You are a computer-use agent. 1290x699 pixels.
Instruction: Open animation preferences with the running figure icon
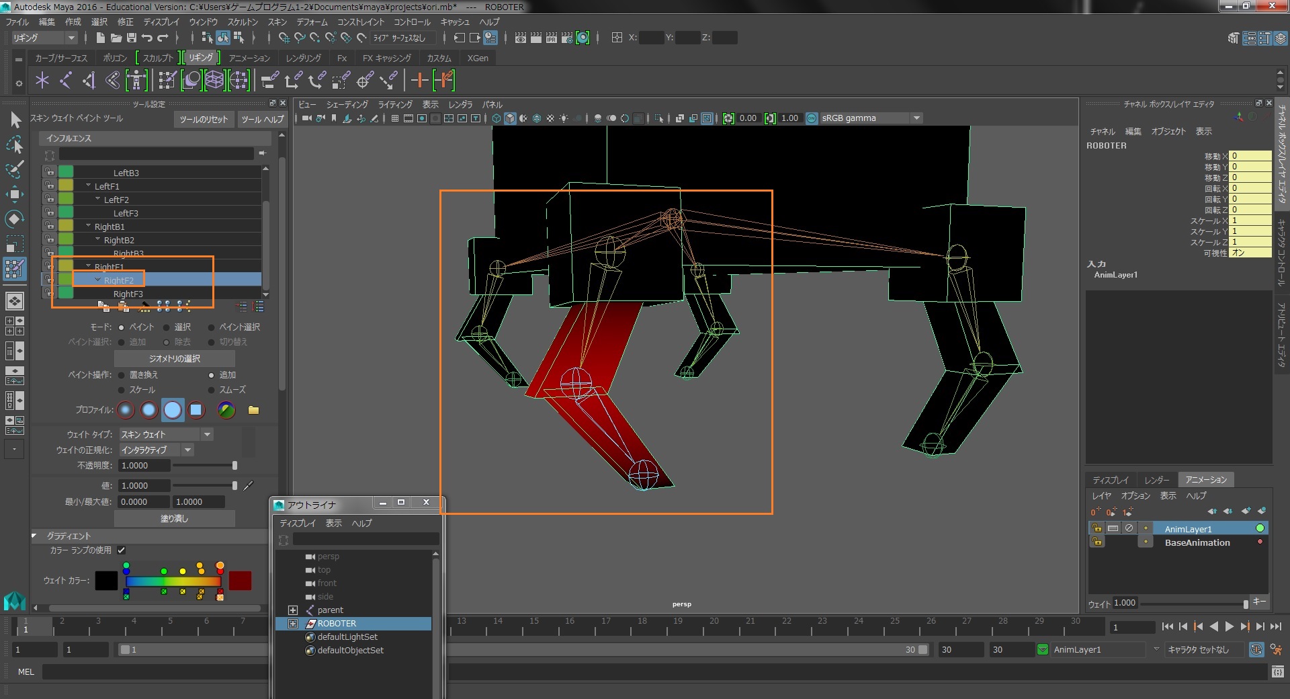pos(1277,649)
